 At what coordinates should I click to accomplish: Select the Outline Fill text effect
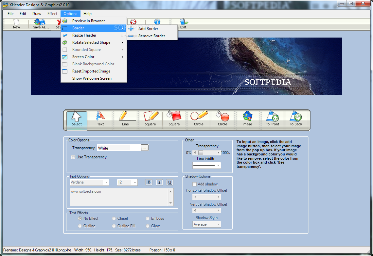tap(114, 226)
